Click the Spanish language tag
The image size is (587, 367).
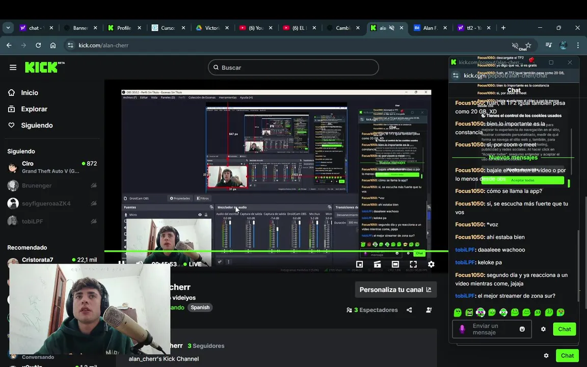pyautogui.click(x=200, y=307)
